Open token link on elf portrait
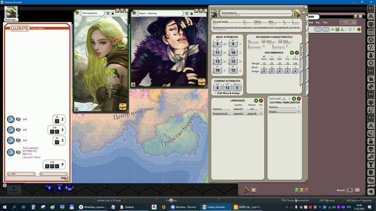This screenshot has height=211, width=376. tap(123, 106)
